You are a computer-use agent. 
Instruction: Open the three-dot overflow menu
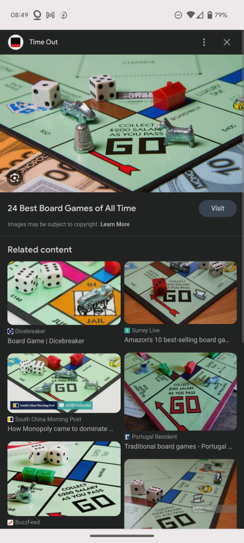point(204,42)
